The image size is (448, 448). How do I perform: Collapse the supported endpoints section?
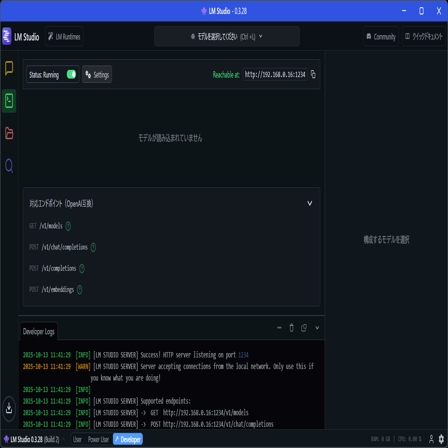pyautogui.click(x=310, y=203)
